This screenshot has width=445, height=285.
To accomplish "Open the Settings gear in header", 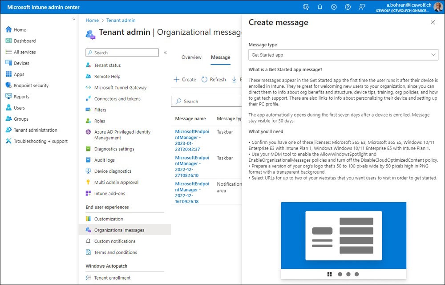I will tap(334, 7).
